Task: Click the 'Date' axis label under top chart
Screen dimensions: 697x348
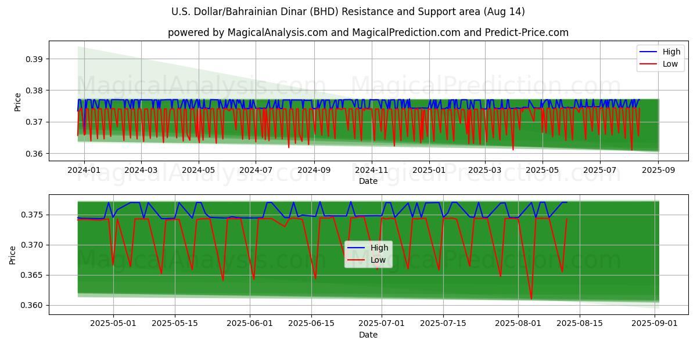Action: tap(368, 181)
